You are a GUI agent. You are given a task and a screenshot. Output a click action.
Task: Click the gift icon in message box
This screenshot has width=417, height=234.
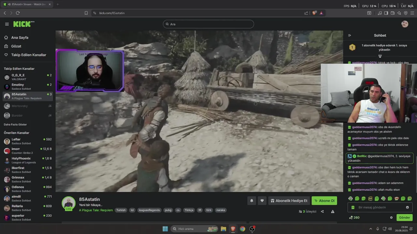tap(353, 207)
